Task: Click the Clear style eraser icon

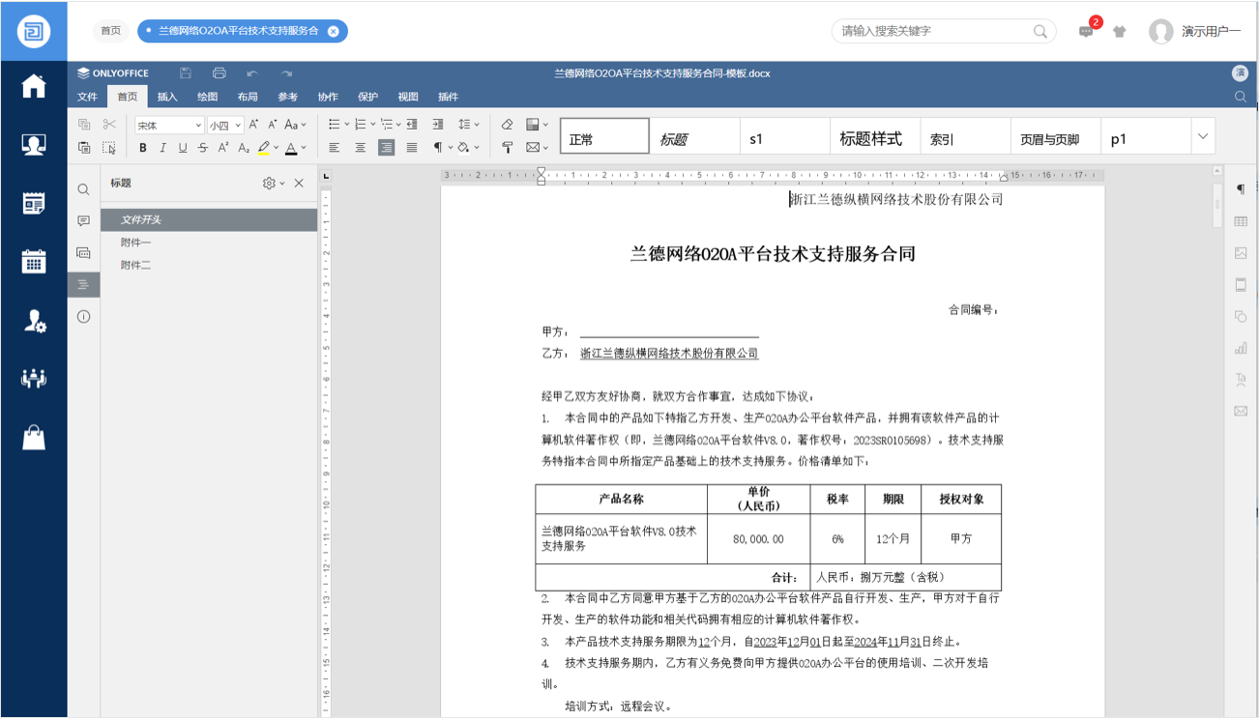Action: [x=508, y=125]
